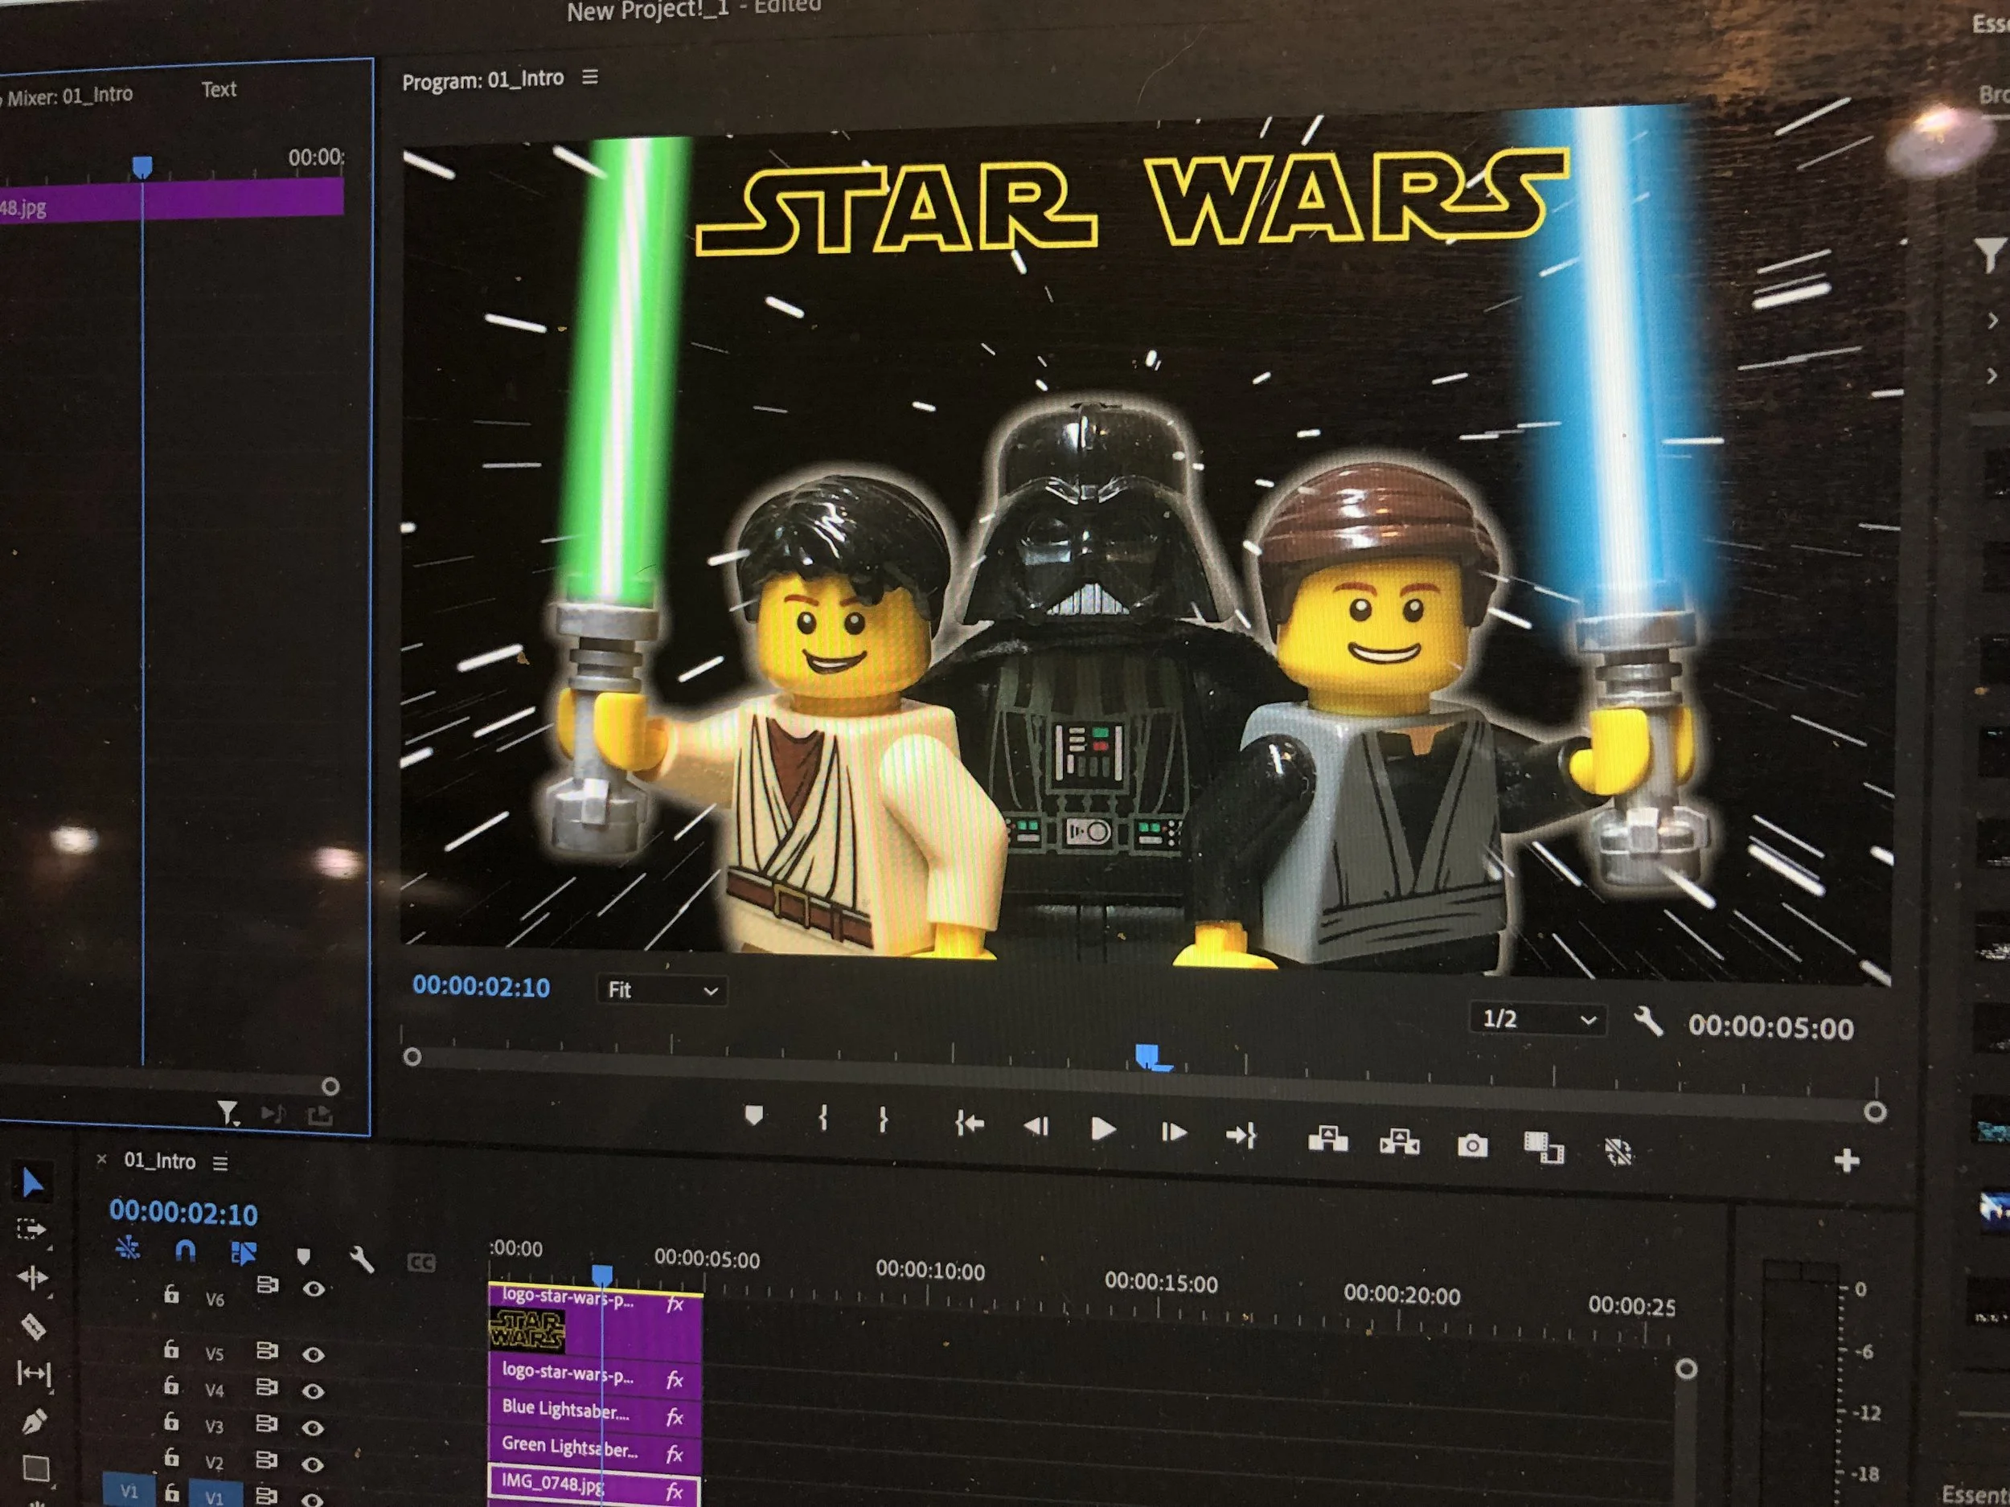Select the Track Select Forward tool
This screenshot has height=1507, width=2010.
[x=32, y=1230]
